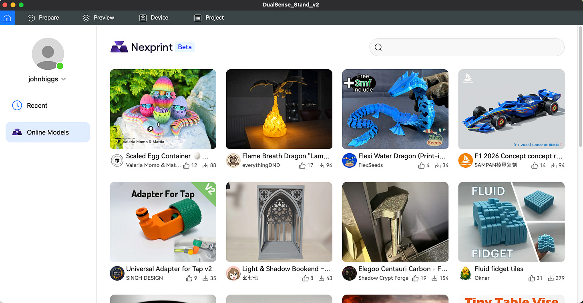Click the user profile avatar
This screenshot has width=583, height=303.
point(48,54)
